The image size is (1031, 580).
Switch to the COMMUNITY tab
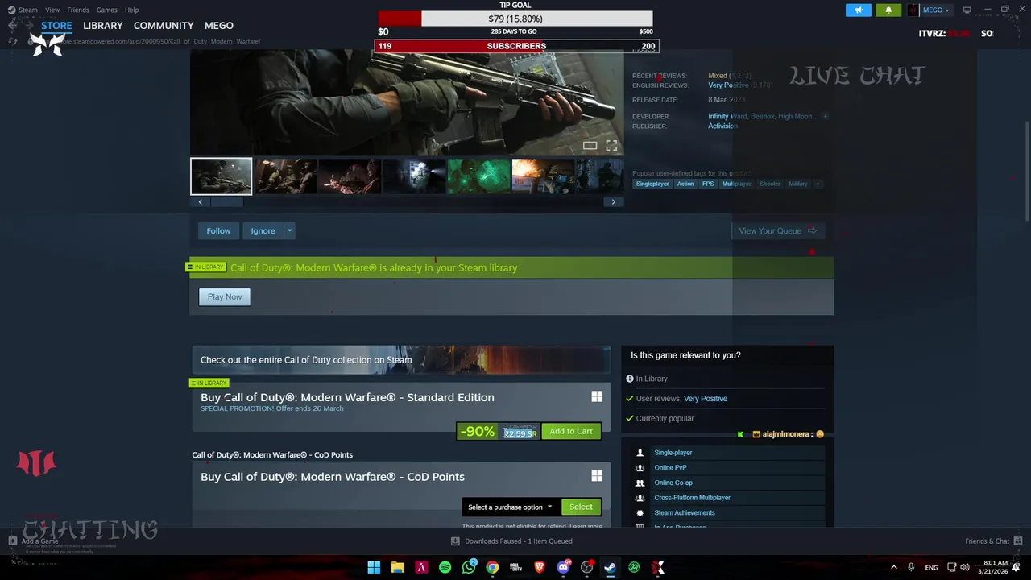tap(164, 26)
